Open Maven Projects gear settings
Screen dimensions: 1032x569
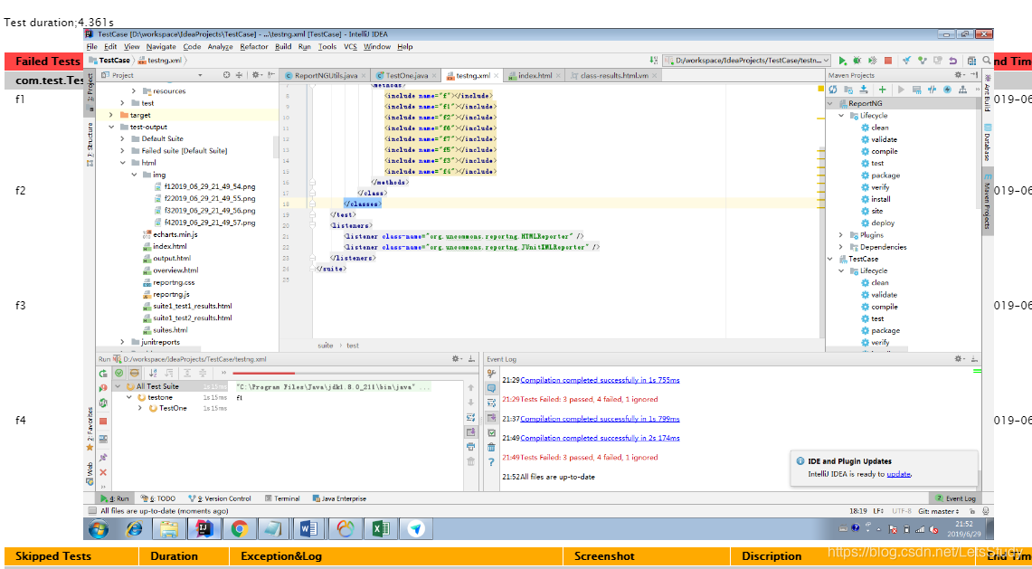(959, 75)
